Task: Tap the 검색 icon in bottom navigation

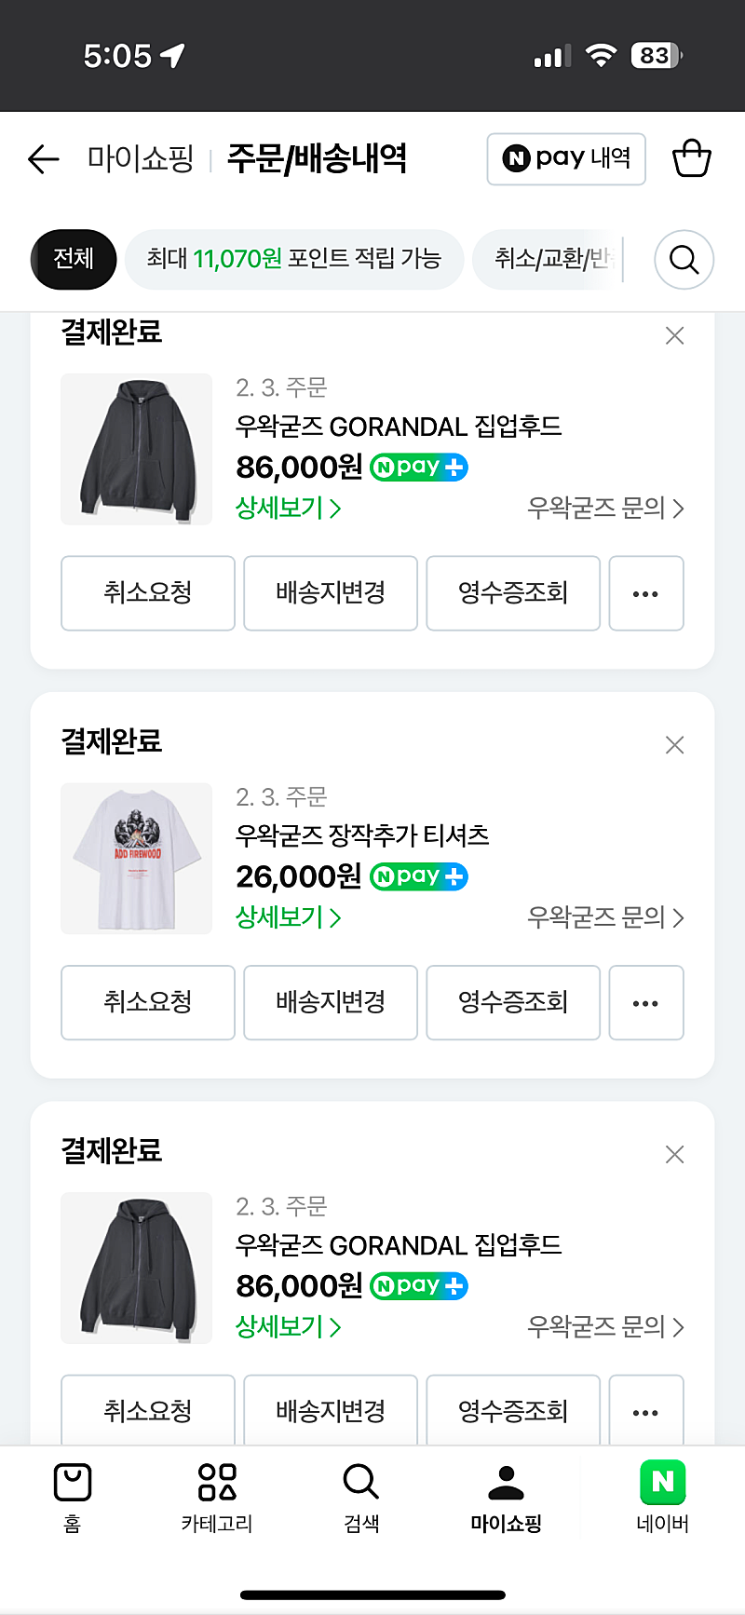Action: click(361, 1495)
